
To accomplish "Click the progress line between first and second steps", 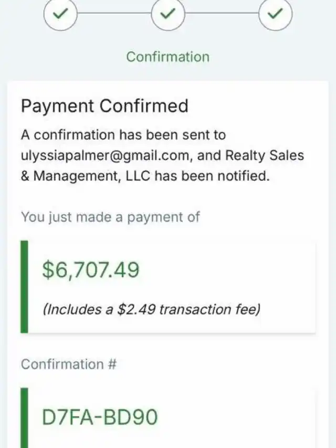I will (114, 13).
